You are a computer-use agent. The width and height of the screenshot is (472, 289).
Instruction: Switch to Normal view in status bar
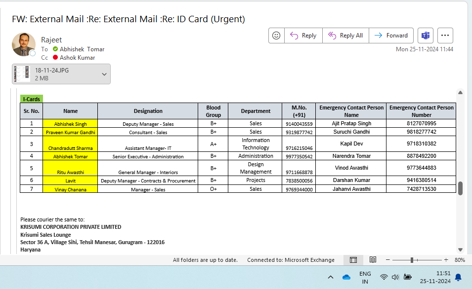tap(353, 260)
